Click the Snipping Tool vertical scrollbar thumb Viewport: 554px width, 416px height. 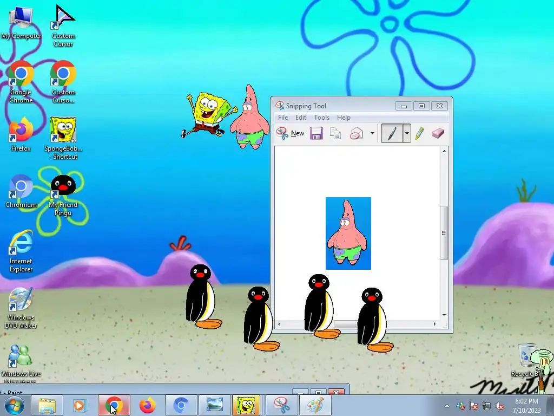tap(444, 233)
